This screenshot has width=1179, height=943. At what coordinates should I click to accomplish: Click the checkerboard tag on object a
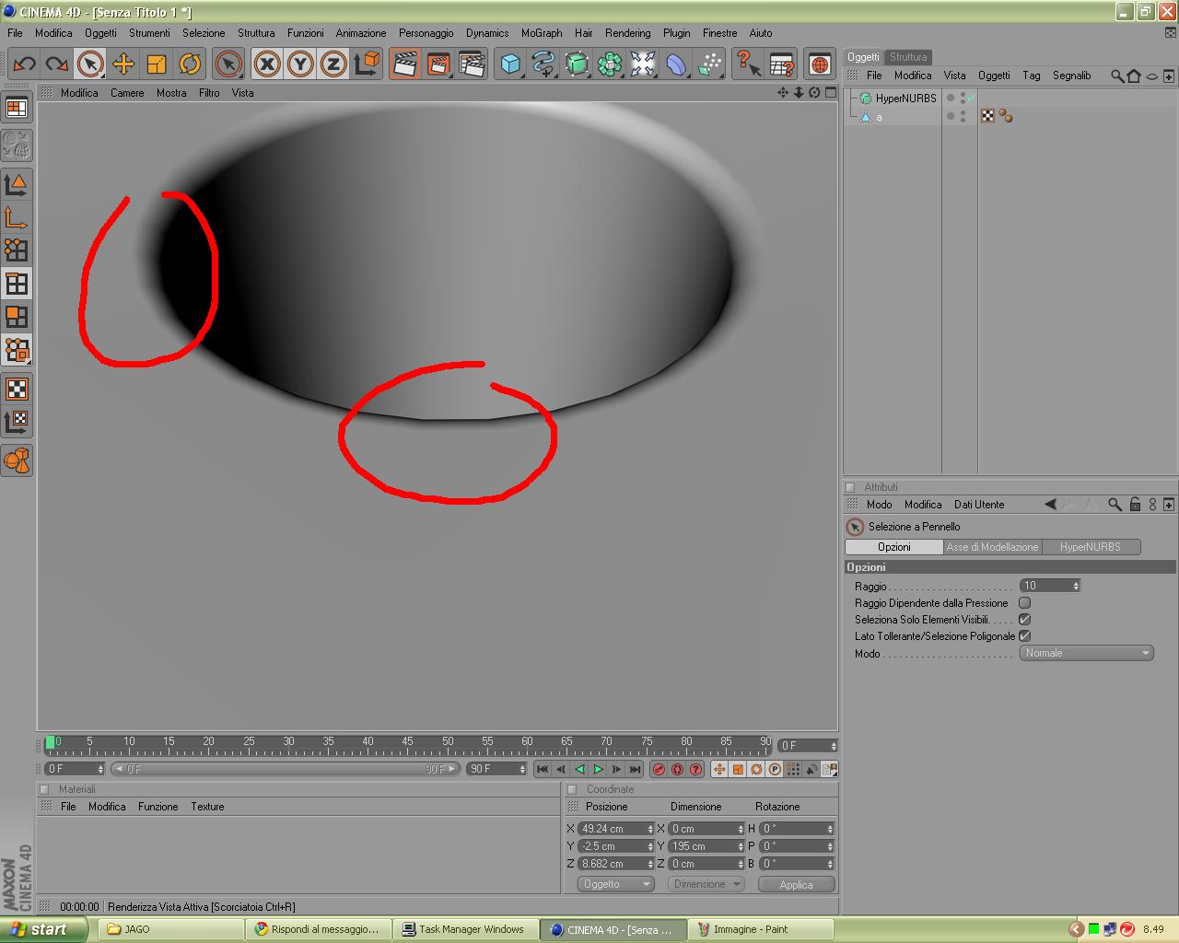(x=987, y=116)
